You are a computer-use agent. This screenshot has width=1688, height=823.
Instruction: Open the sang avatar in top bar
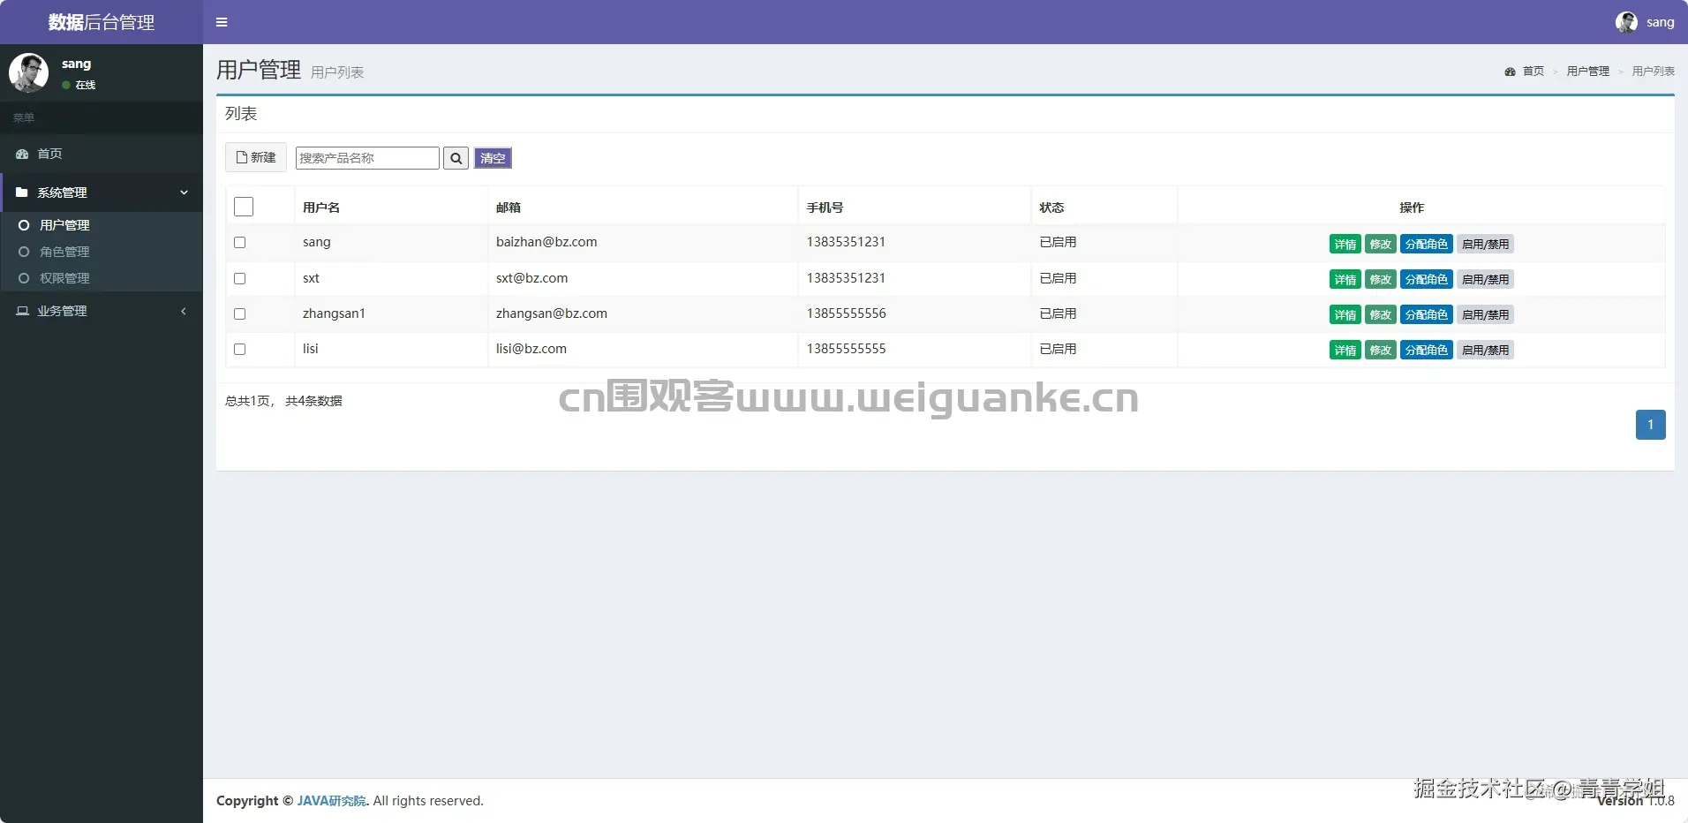[1626, 22]
